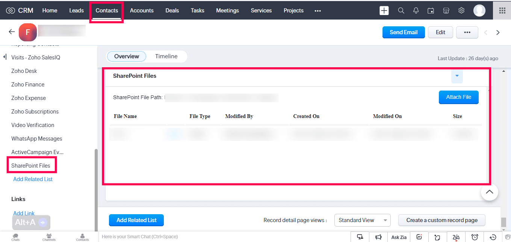Screen dimensions: 511x242
Task: Open the Meetings module
Action: (x=227, y=11)
